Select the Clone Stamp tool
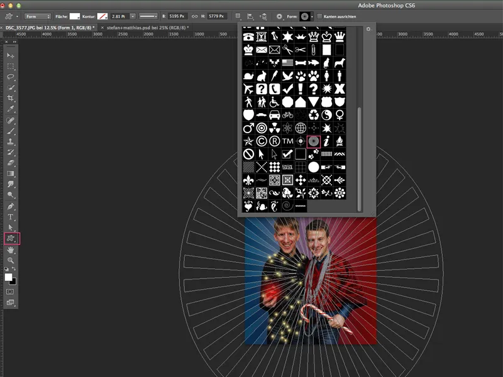This screenshot has width=503, height=377. tap(11, 142)
